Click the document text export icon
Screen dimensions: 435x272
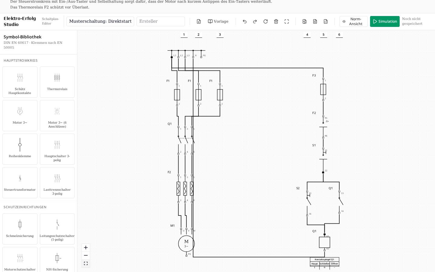click(x=315, y=21)
